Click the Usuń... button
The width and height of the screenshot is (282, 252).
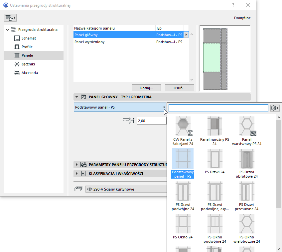(x=180, y=88)
